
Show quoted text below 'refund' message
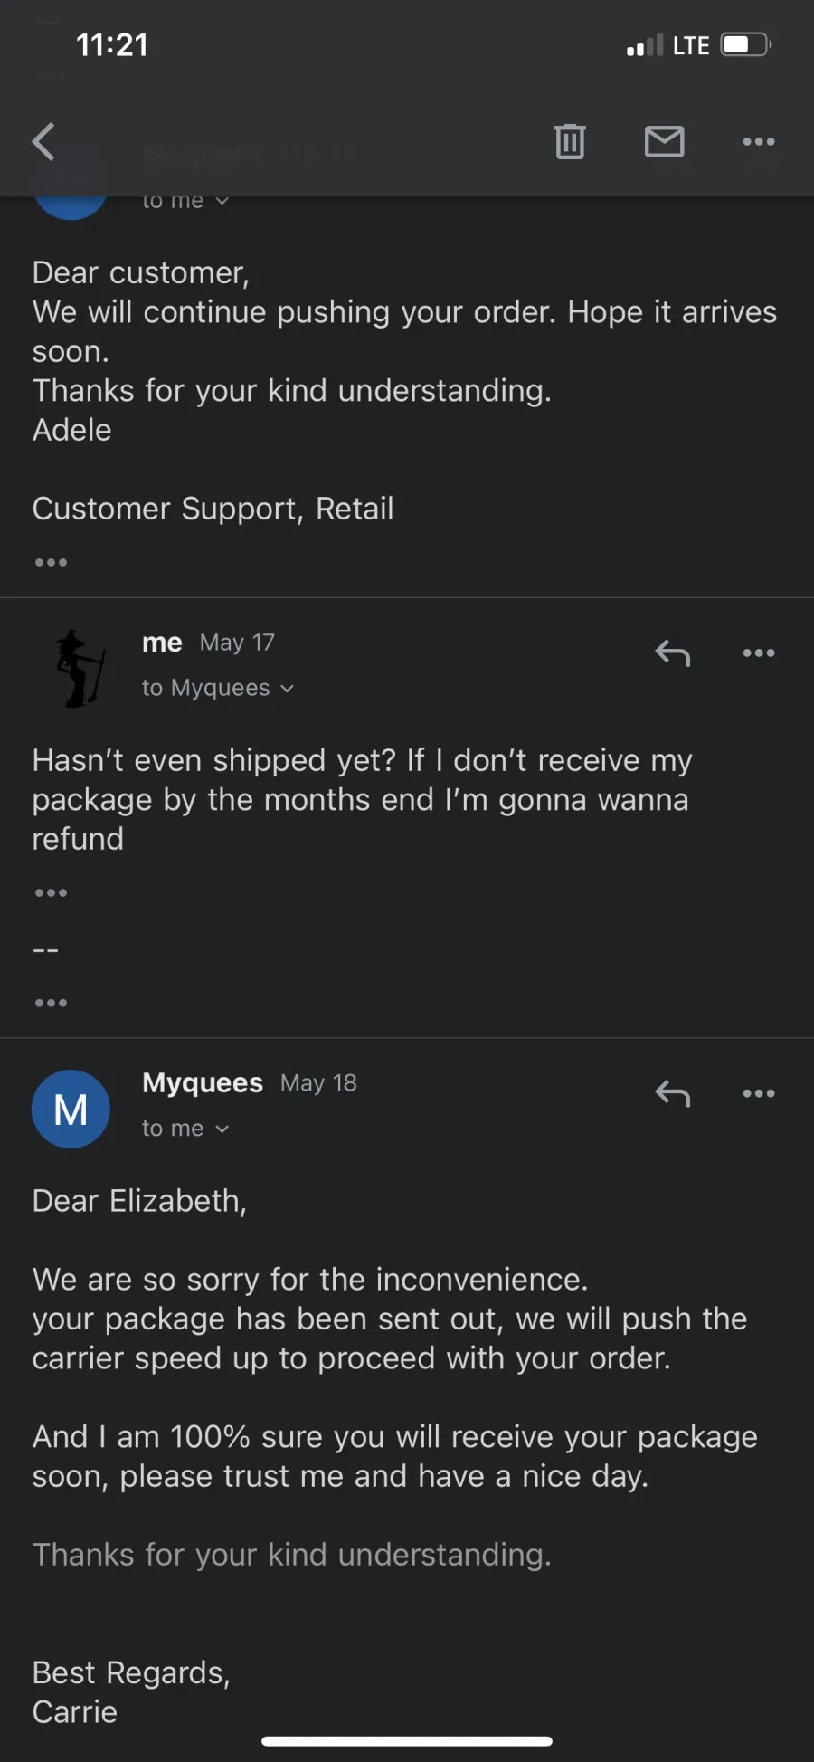pyautogui.click(x=51, y=893)
